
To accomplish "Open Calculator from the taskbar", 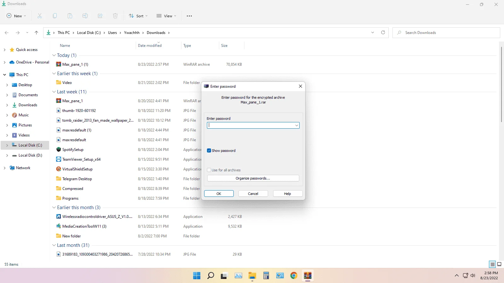I will (266, 276).
